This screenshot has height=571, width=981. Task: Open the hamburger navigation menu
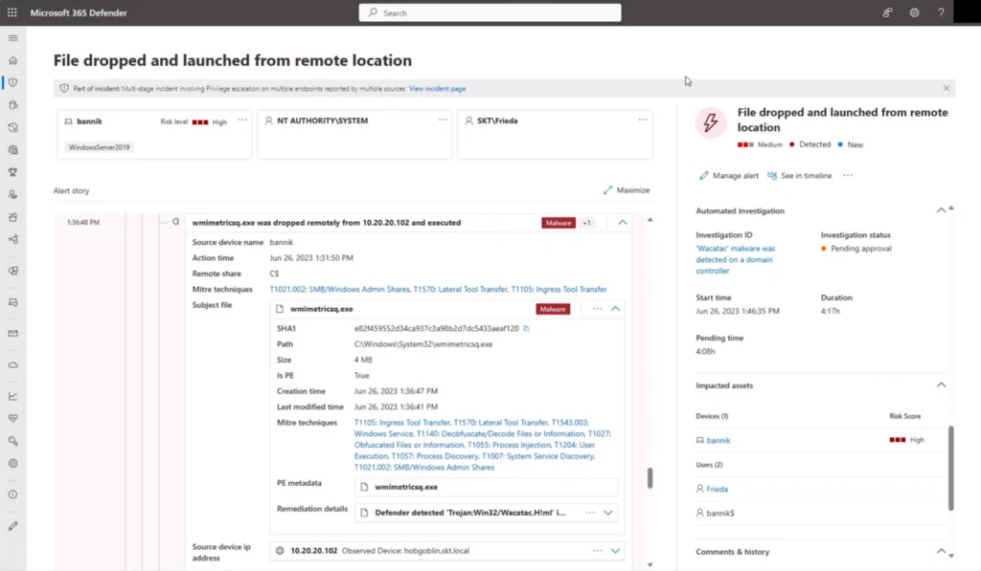[x=12, y=38]
